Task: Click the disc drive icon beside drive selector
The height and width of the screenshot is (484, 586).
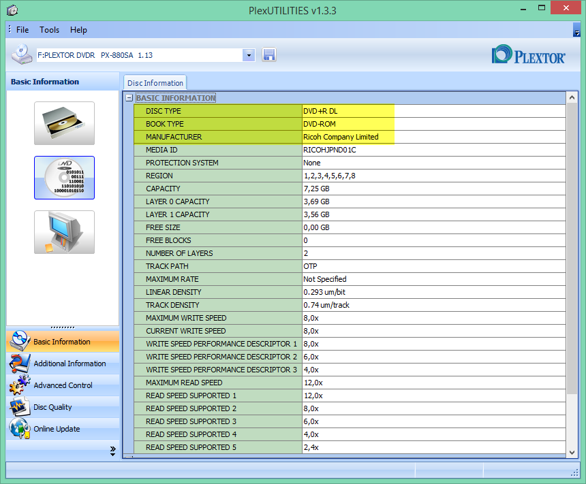Action: point(22,54)
